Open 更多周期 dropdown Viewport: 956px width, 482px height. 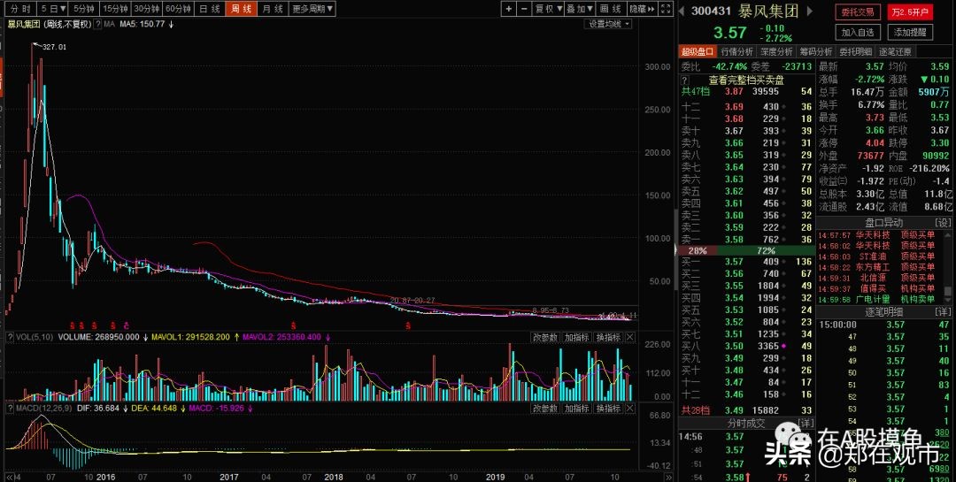[x=312, y=9]
